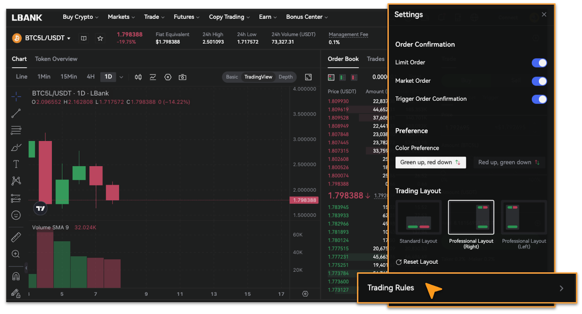This screenshot has width=582, height=314.
Task: Go to LBANK home logo
Action: point(27,17)
